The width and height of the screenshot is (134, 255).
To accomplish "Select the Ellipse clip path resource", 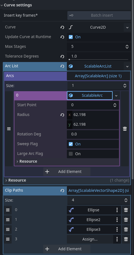I will coord(90,210).
